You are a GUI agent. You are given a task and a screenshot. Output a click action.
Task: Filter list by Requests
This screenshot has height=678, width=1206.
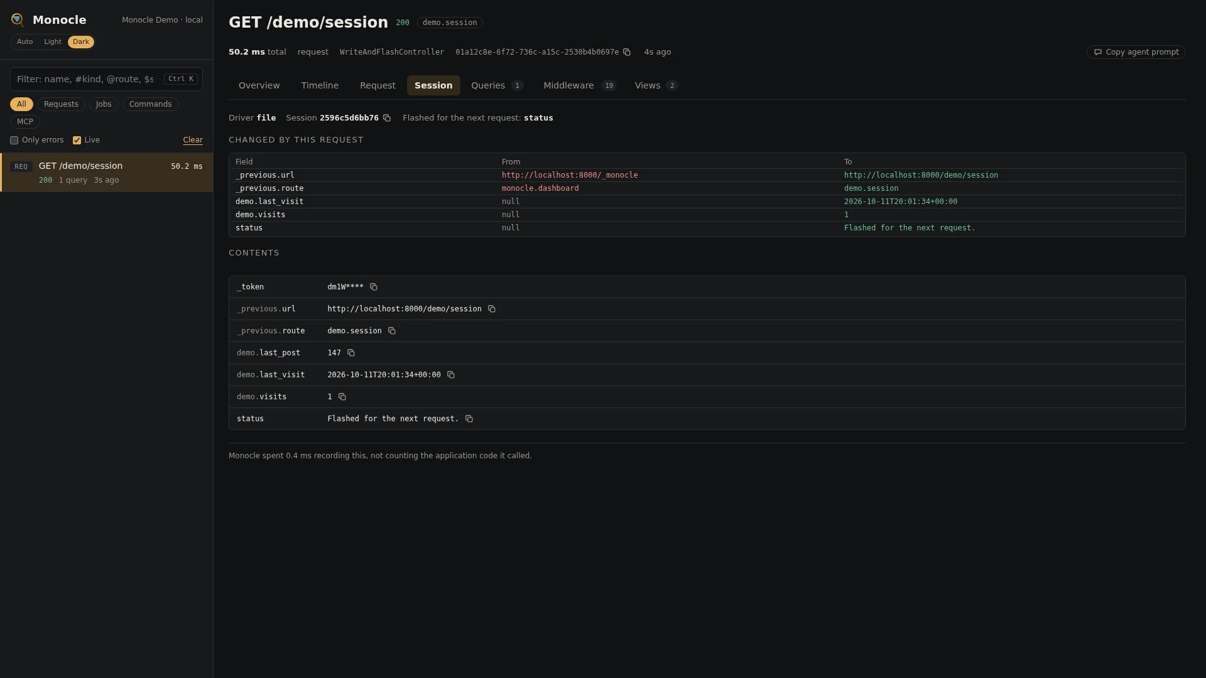click(x=61, y=104)
